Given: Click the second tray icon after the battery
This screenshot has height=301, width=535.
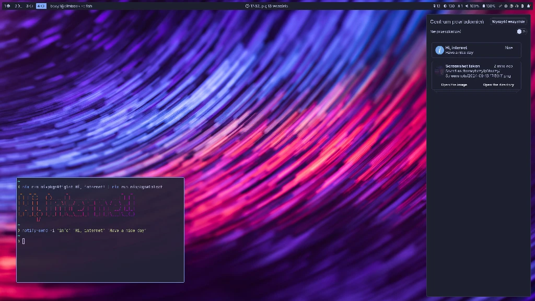Looking at the screenshot, I should coord(506,6).
